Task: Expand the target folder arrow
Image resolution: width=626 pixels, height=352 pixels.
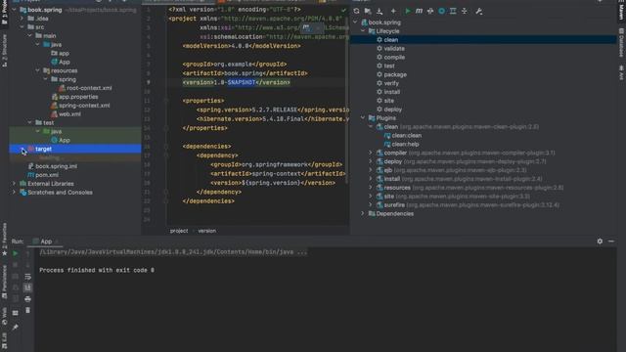Action: [22, 149]
